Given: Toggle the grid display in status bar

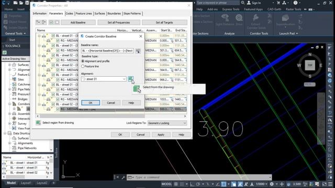Looking at the screenshot, I should pos(176,184).
